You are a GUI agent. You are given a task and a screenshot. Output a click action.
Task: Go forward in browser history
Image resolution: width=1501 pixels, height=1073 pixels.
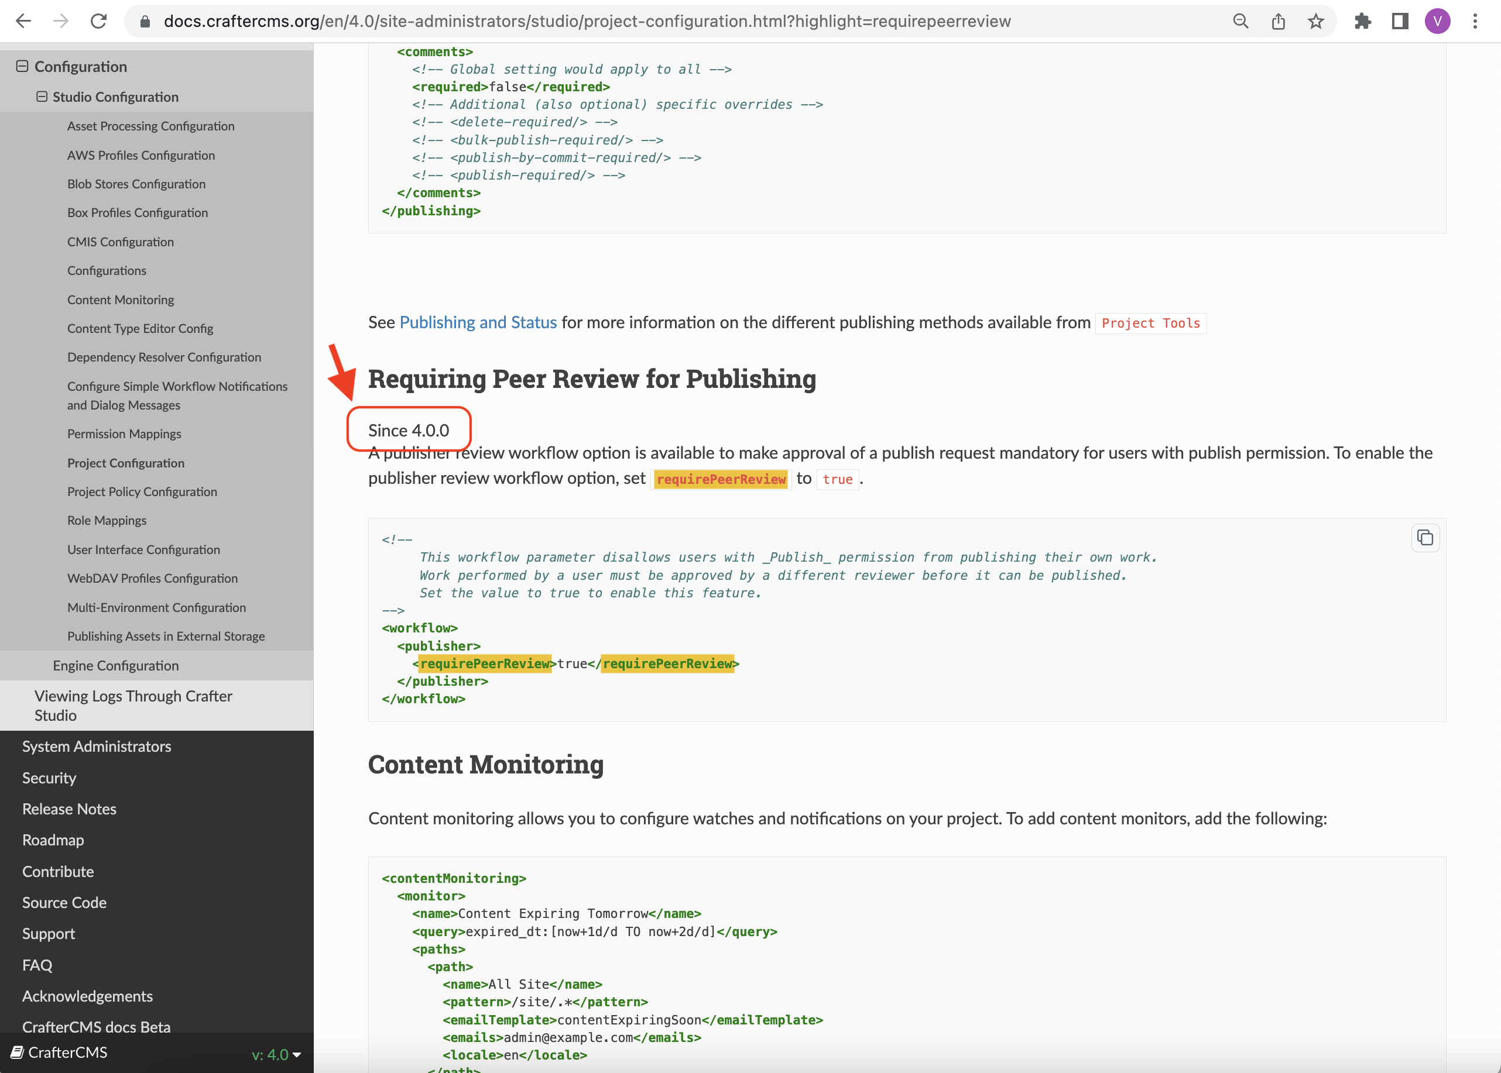click(61, 21)
